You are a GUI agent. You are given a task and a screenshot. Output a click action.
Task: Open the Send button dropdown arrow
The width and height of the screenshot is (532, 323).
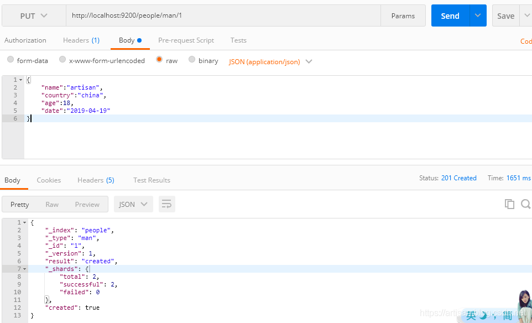478,15
